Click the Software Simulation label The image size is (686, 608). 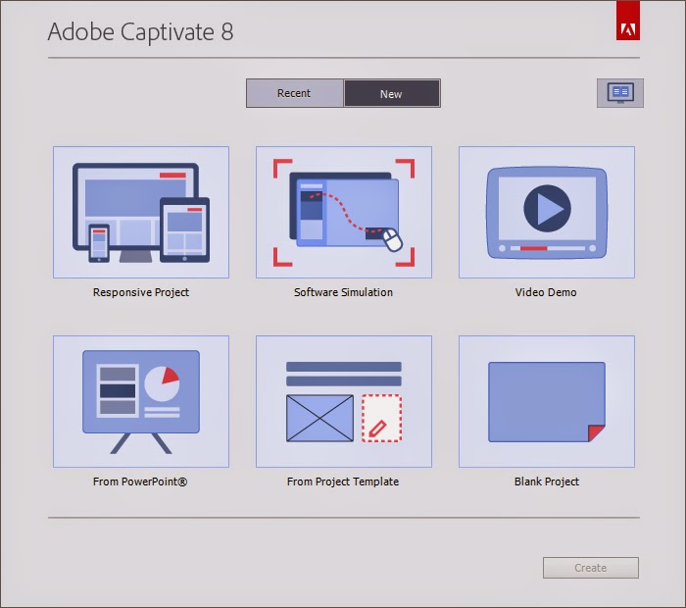click(x=343, y=292)
